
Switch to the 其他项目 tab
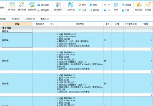16,19
